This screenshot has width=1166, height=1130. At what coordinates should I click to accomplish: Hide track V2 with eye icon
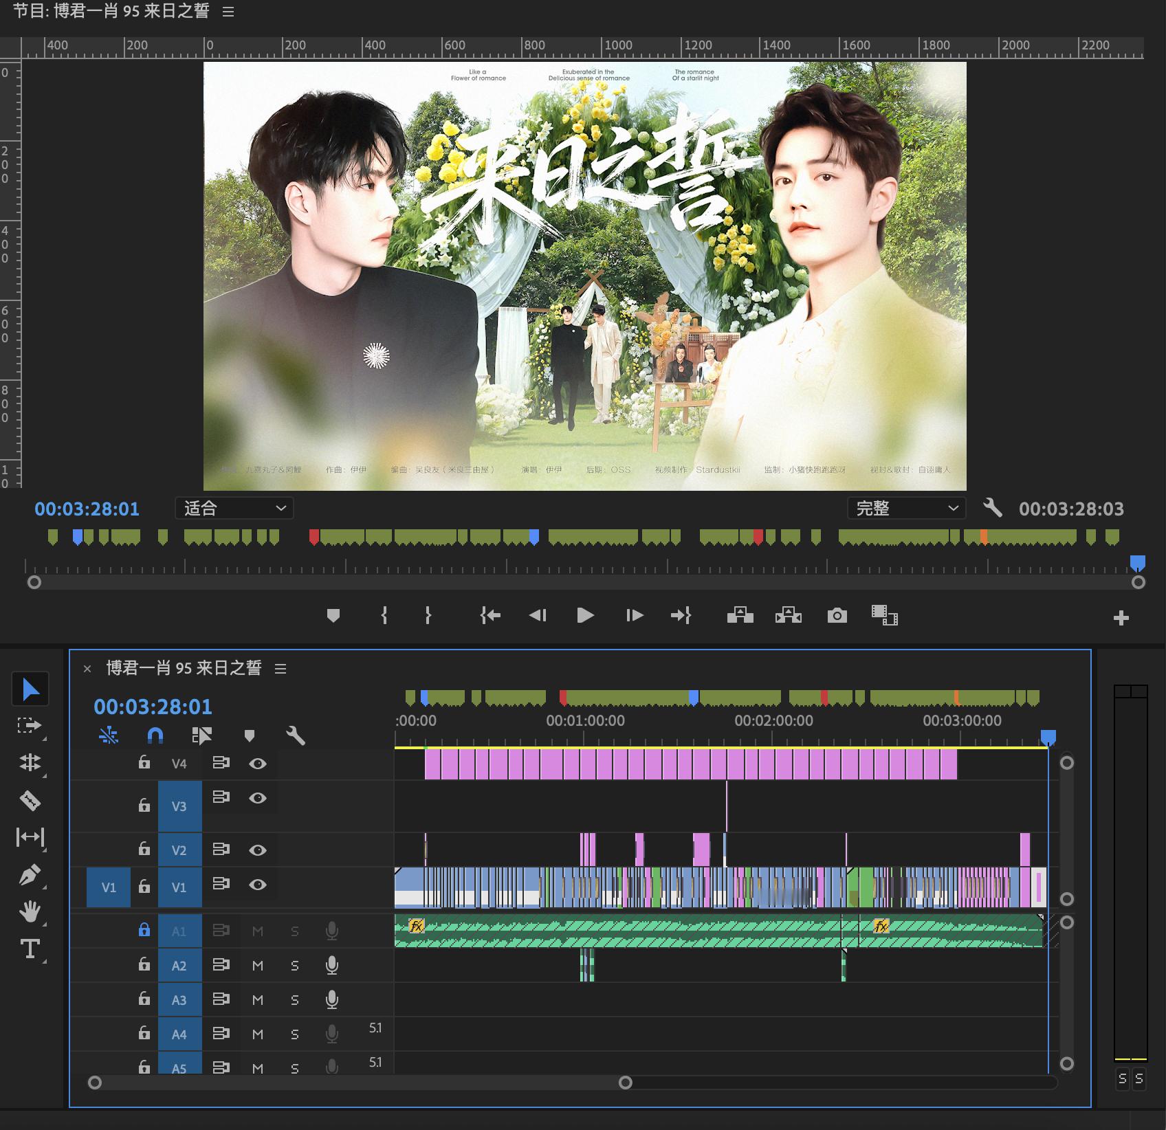(x=258, y=850)
